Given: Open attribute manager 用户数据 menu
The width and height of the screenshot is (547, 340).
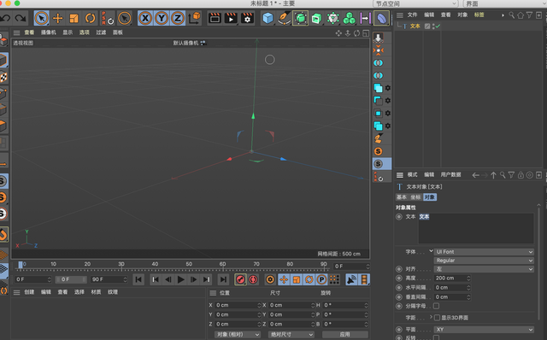Looking at the screenshot, I should tap(450, 175).
